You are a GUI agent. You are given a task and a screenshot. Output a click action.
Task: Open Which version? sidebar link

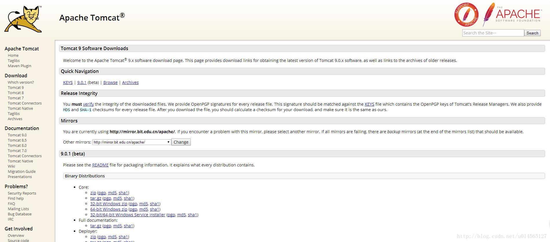[21, 82]
